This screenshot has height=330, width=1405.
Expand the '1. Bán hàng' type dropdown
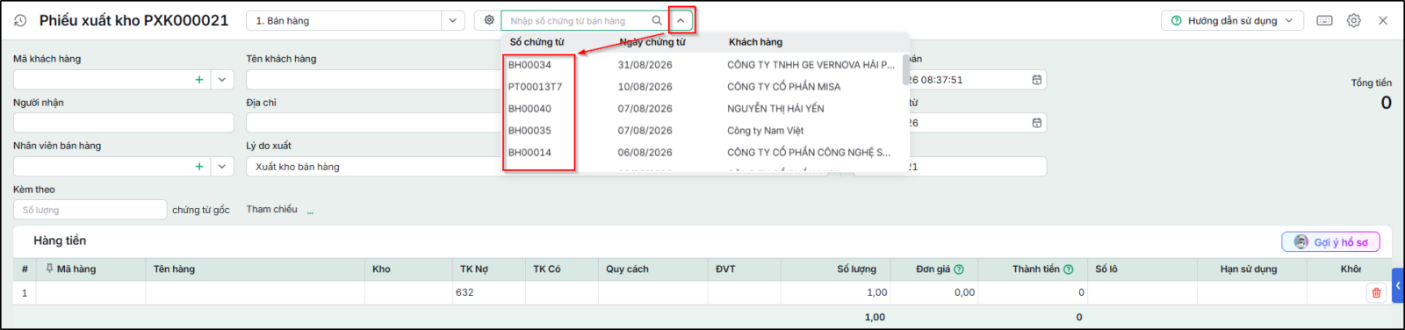(x=452, y=20)
